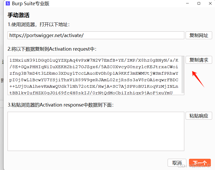Maximize the Burp Suite window
Screen dimensions: 215x170
[x=199, y=3]
